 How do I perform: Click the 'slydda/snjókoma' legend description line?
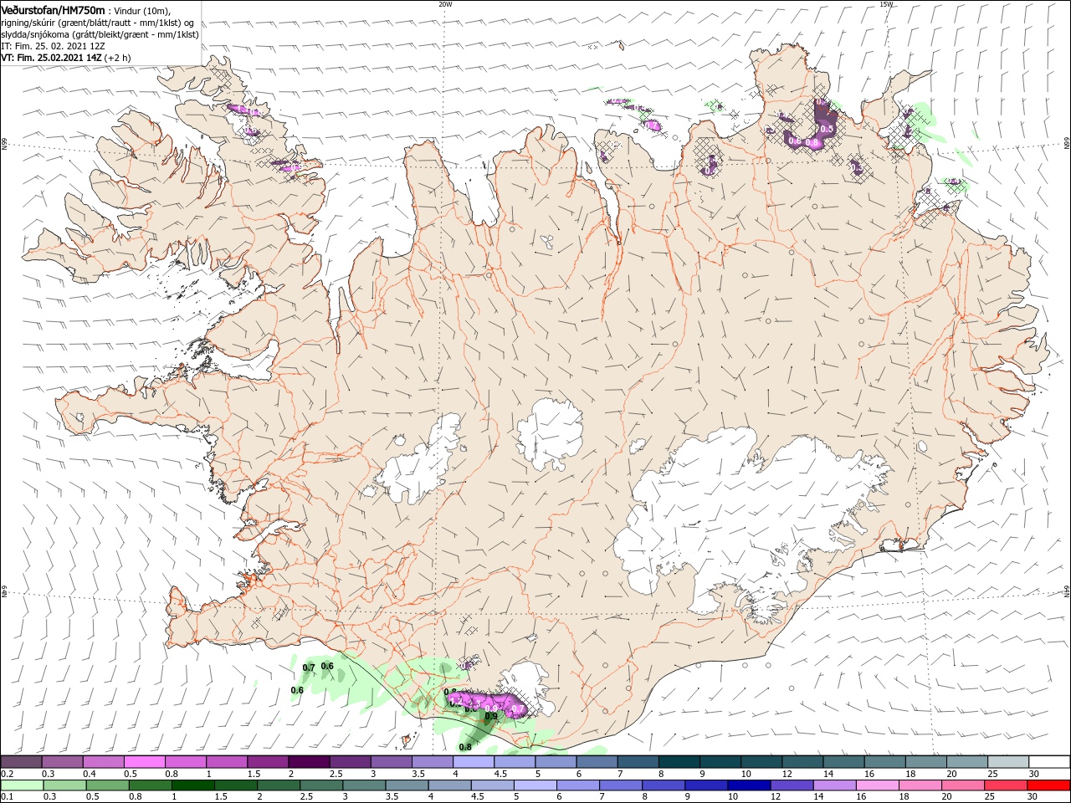pos(100,34)
